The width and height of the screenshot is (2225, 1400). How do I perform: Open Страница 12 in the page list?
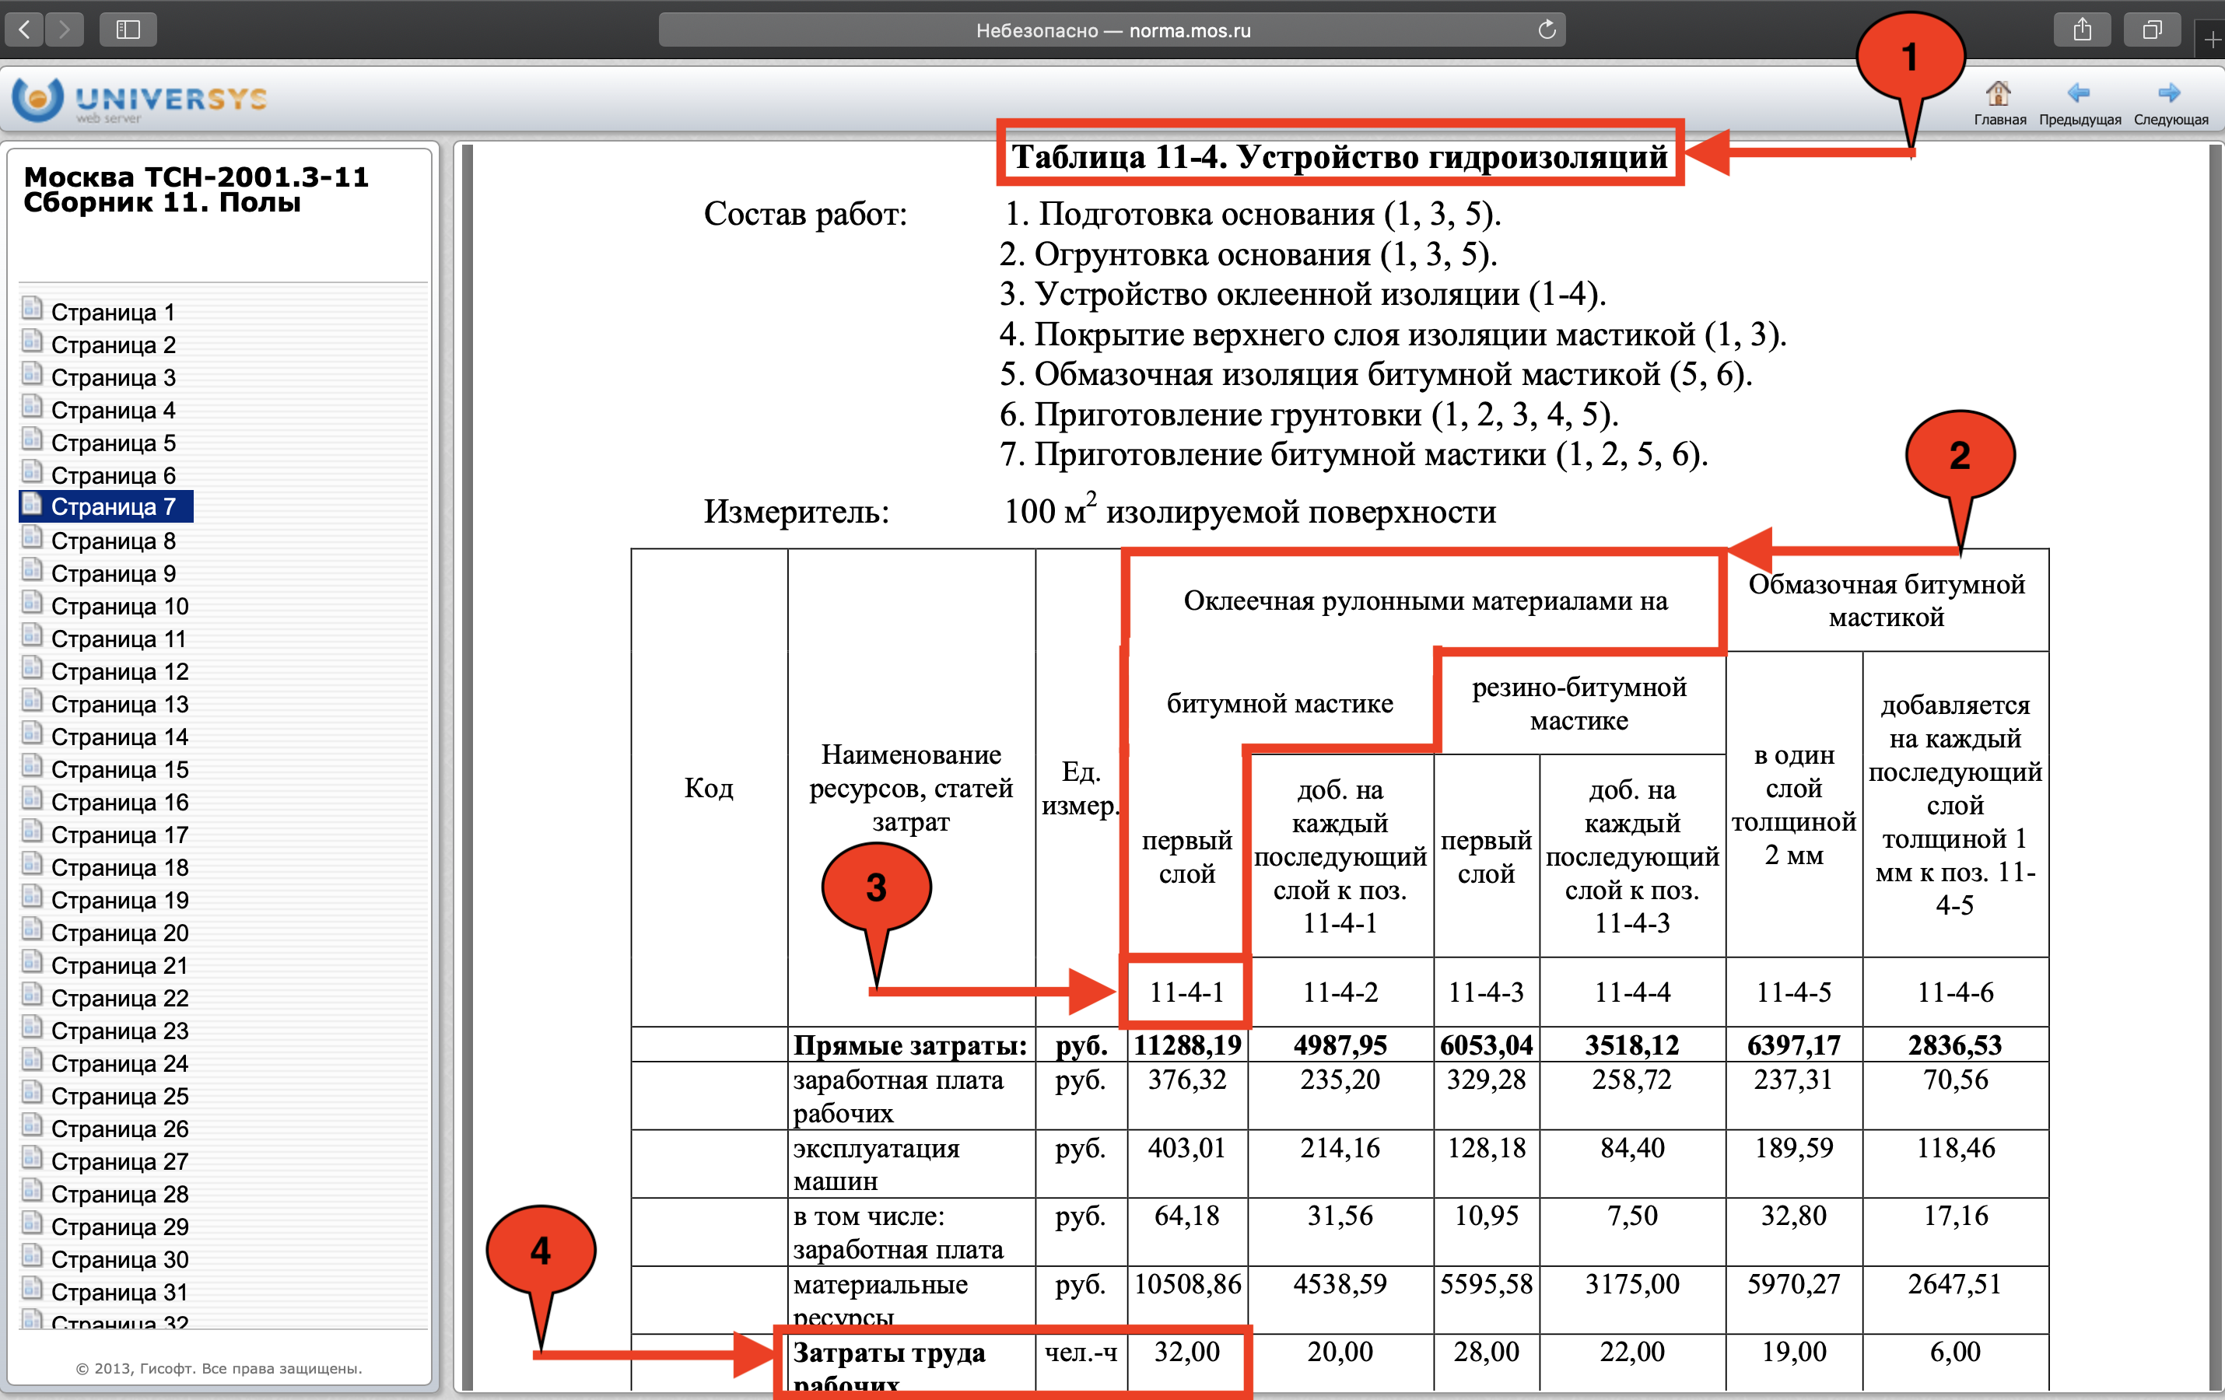[x=119, y=671]
